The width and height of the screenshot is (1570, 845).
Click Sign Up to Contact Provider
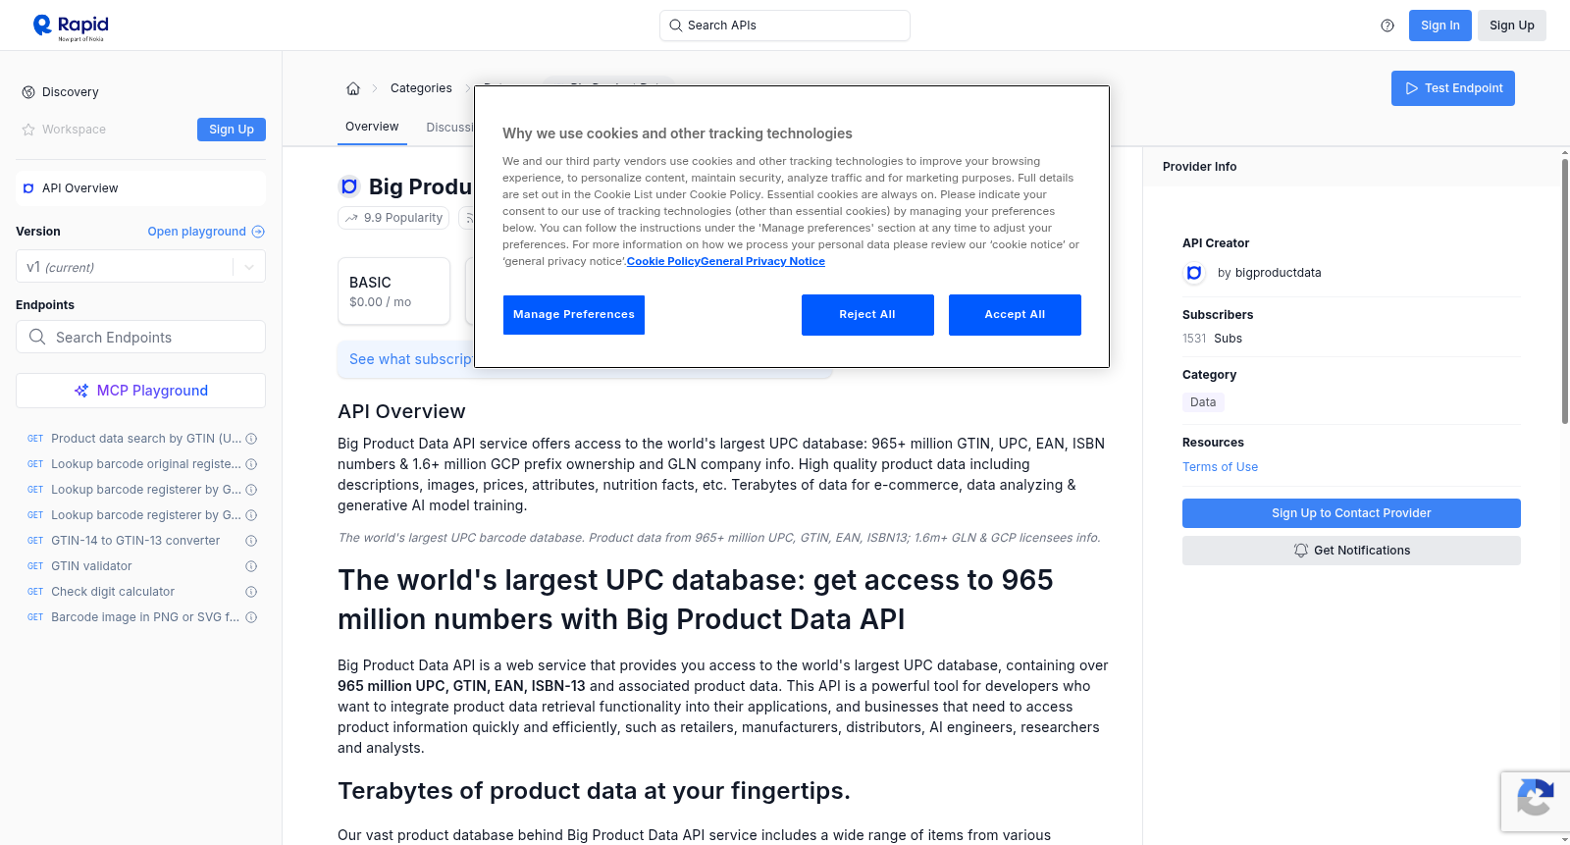(x=1351, y=513)
